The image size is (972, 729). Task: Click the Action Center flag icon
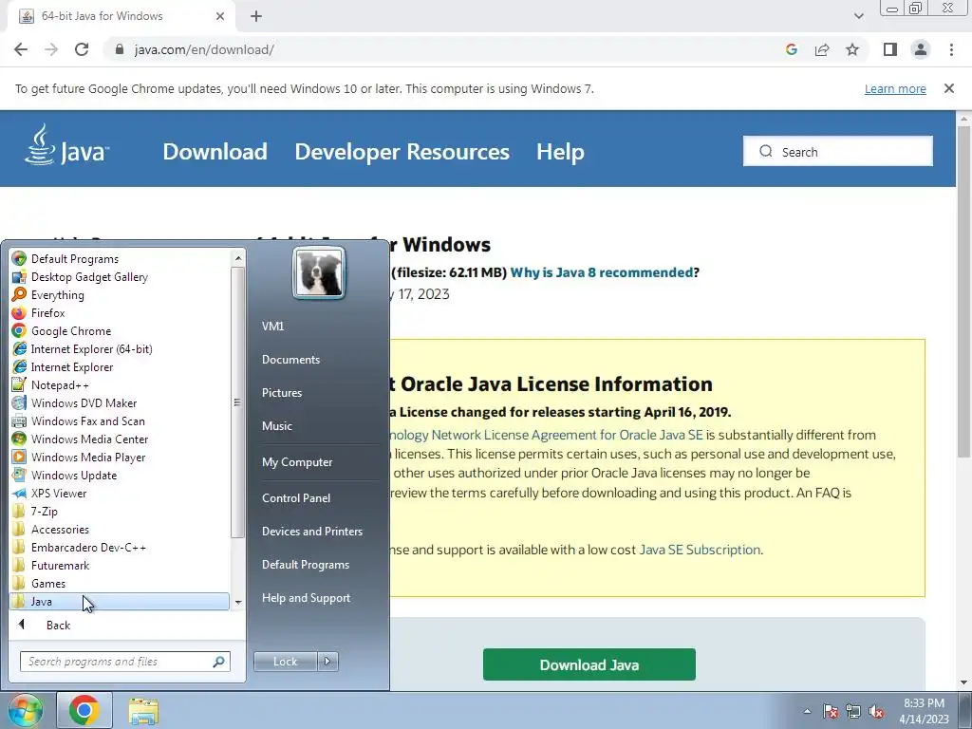(831, 712)
